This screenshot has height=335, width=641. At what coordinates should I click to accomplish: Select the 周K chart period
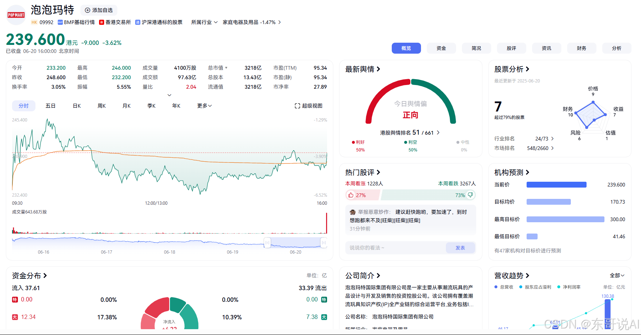[x=102, y=106]
